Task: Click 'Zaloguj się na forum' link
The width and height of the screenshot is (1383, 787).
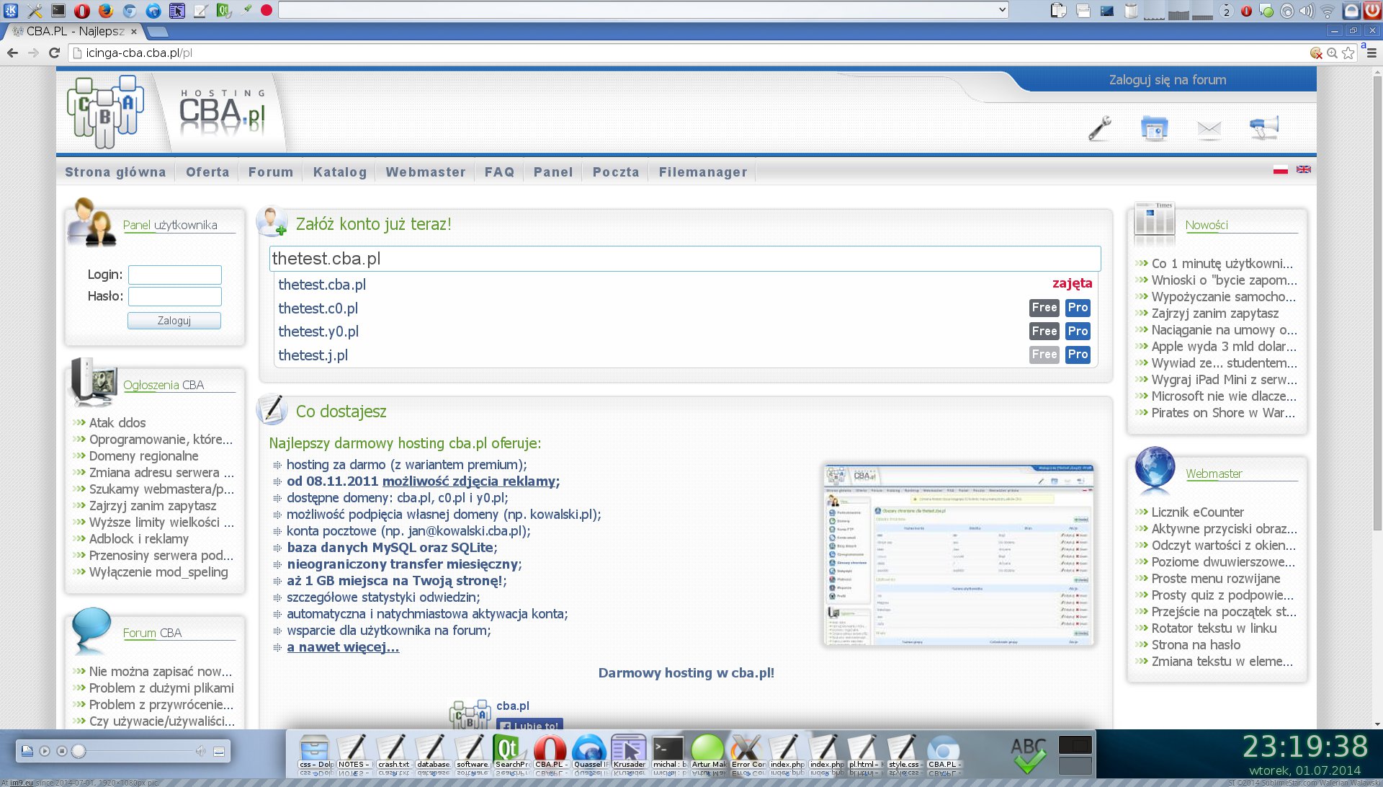Action: point(1167,80)
